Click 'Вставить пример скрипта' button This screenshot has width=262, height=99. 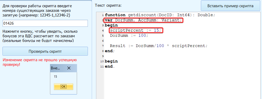click(x=230, y=6)
